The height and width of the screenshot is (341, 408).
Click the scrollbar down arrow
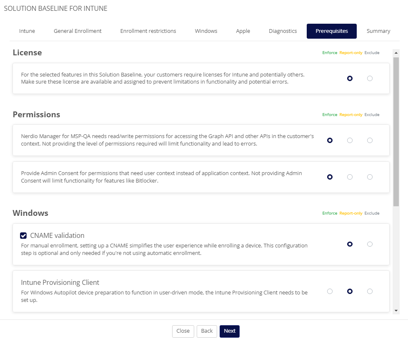pos(396,311)
